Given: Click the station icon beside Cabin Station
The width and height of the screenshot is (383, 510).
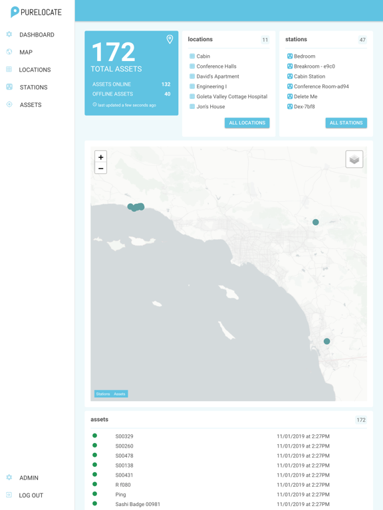Looking at the screenshot, I should tap(289, 76).
